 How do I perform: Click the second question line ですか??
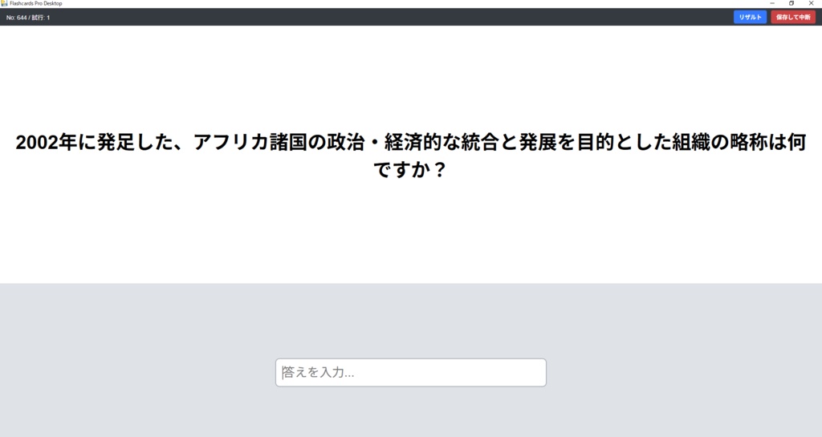point(409,169)
